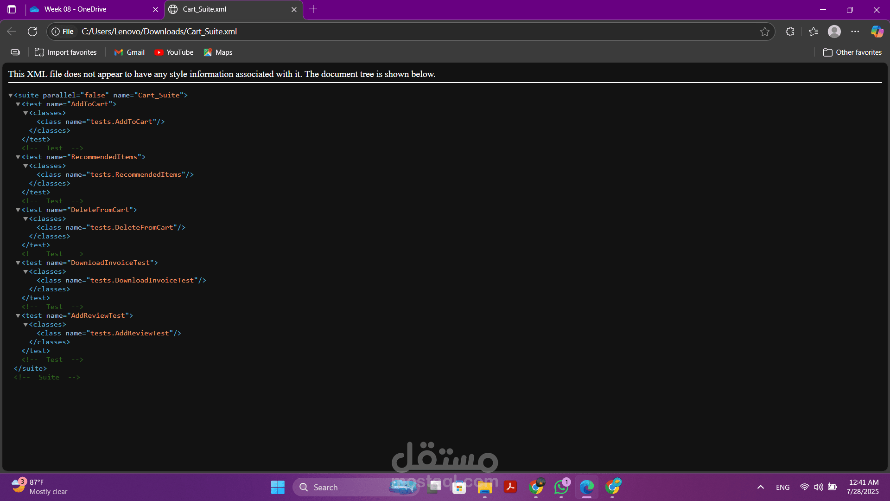Collapse the AddToCart test node
890x501 pixels.
coord(18,104)
